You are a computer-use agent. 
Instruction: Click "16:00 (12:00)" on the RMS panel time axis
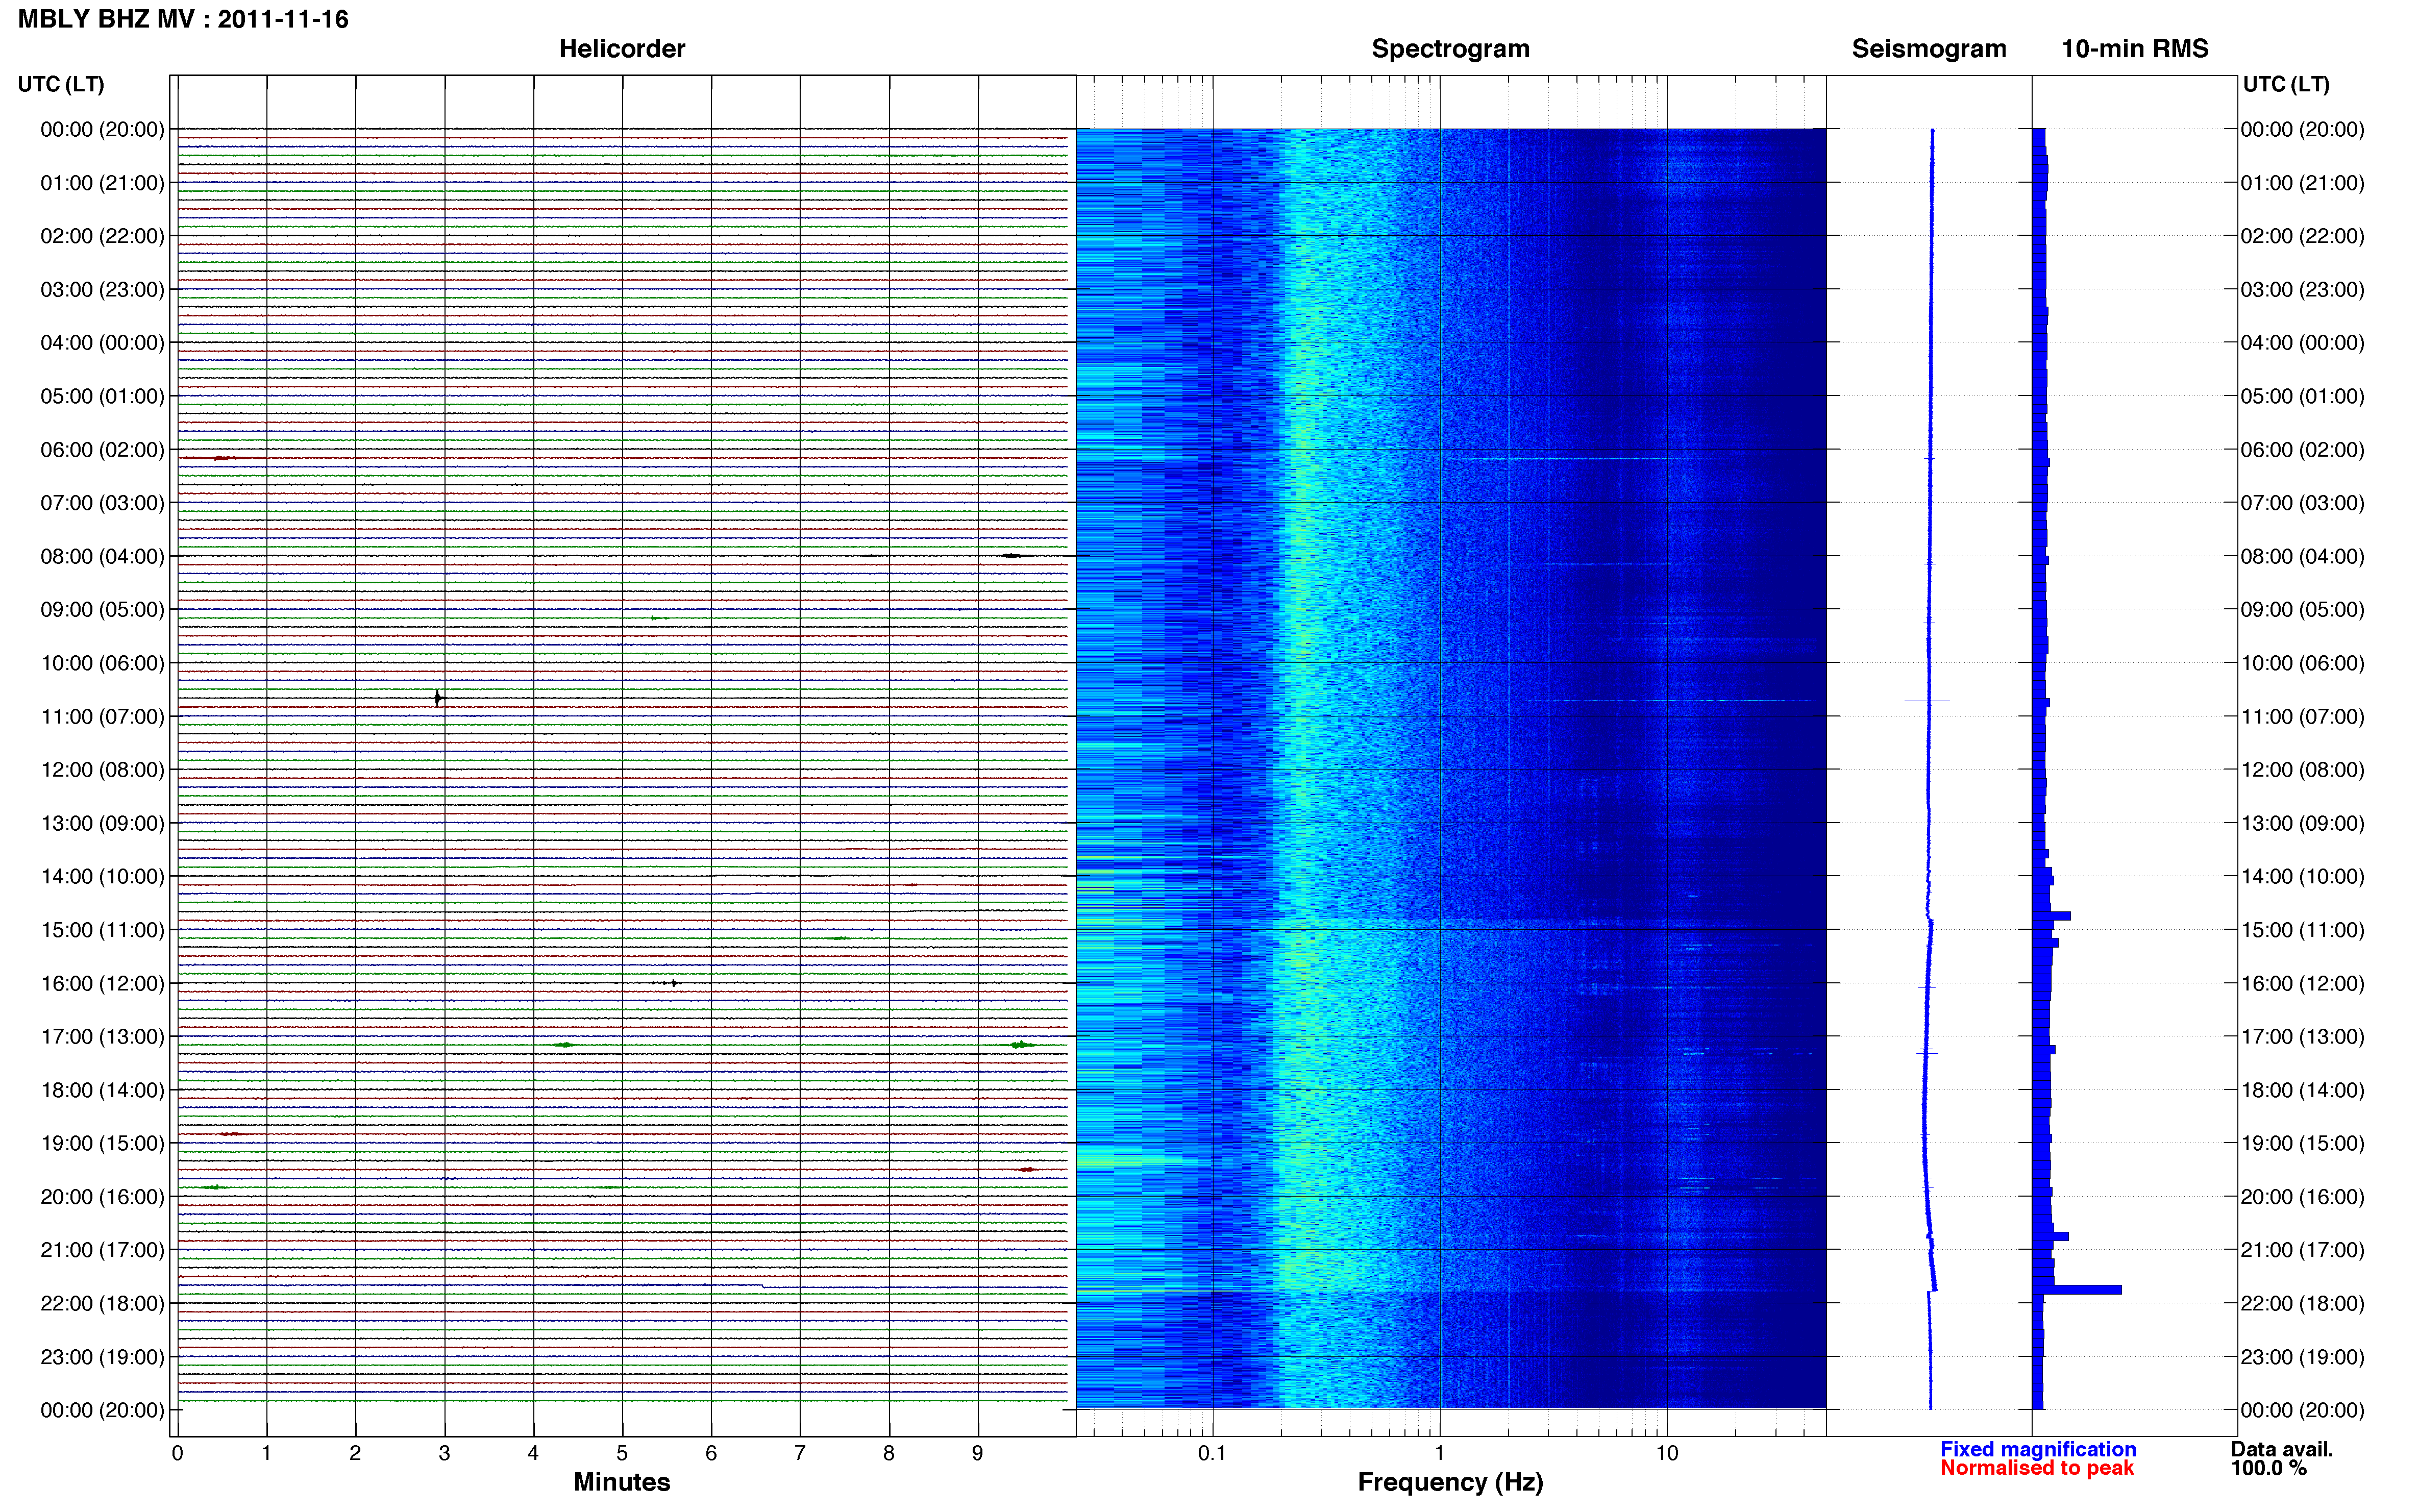2302,983
